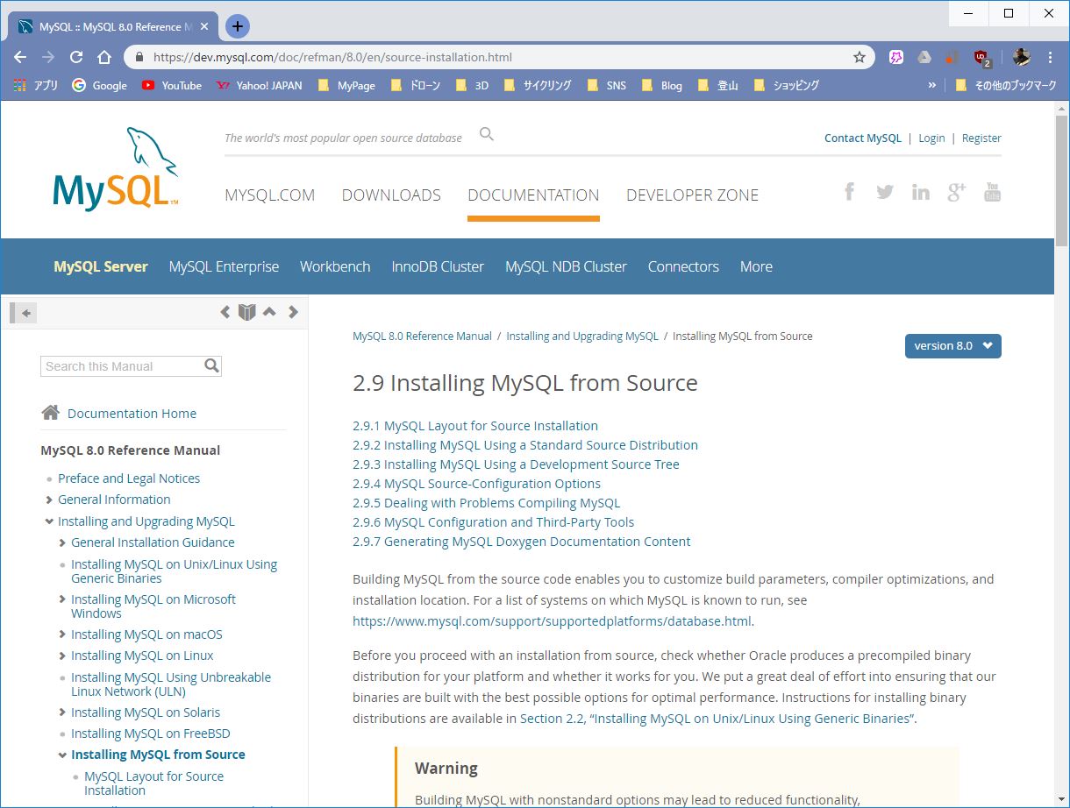
Task: Select the Workbench tab in blue bar
Action: (335, 266)
